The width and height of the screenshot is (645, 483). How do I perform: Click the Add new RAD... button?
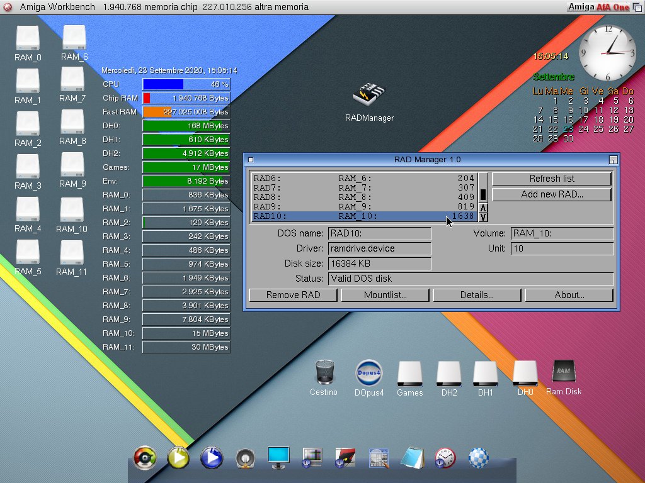(552, 194)
